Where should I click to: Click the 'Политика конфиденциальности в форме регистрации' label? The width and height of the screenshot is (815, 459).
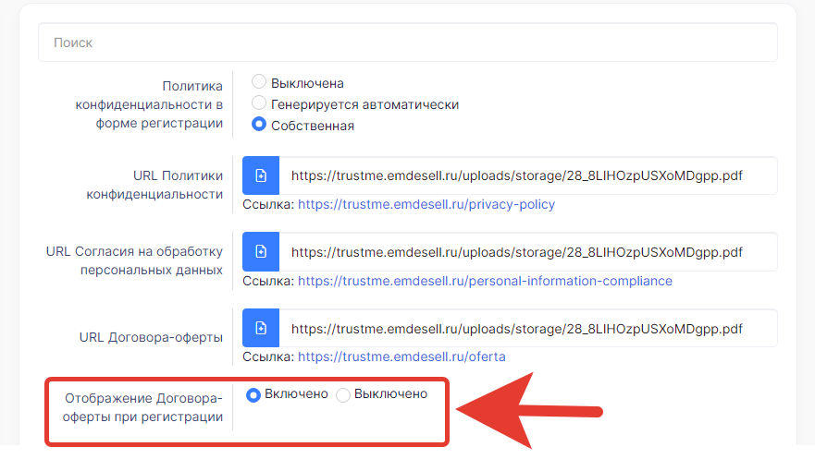click(149, 103)
